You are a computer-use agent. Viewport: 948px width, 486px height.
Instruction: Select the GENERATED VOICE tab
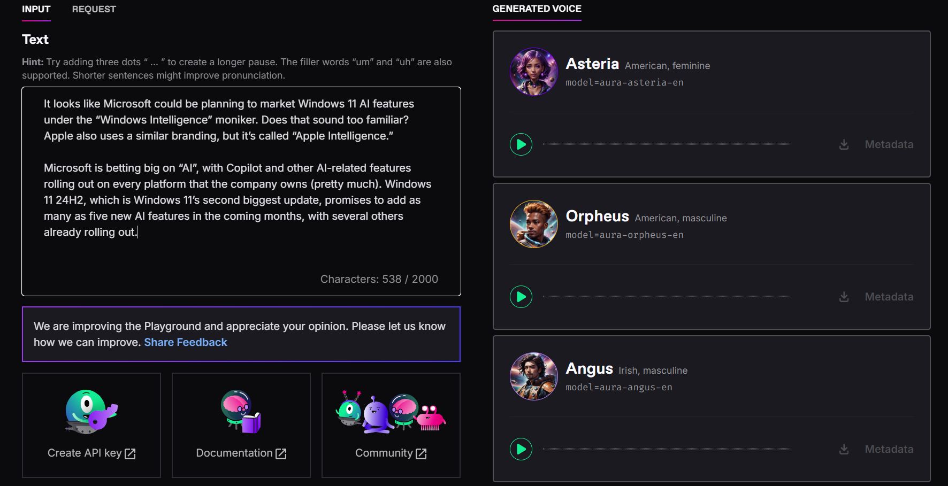(x=537, y=9)
